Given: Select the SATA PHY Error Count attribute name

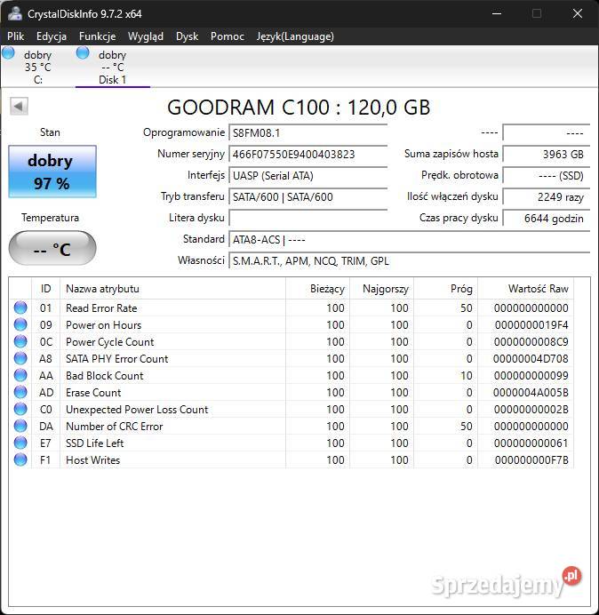Looking at the screenshot, I should pos(117,359).
